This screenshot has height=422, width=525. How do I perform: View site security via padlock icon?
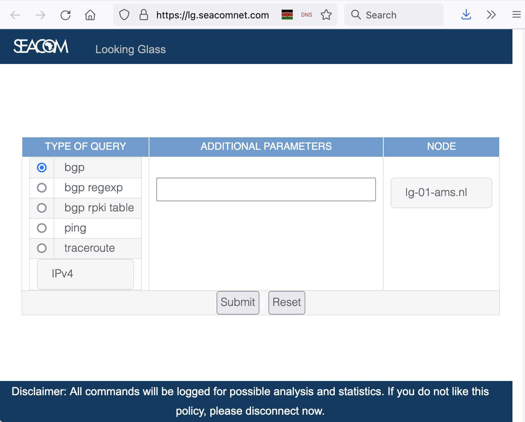point(143,15)
